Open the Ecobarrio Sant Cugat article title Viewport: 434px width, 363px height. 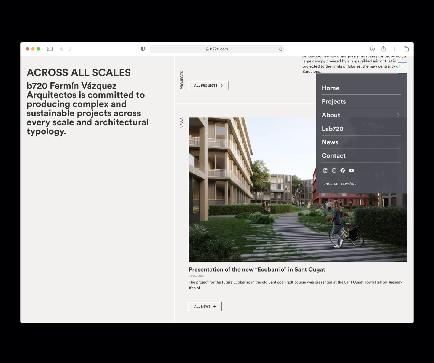coord(257,269)
